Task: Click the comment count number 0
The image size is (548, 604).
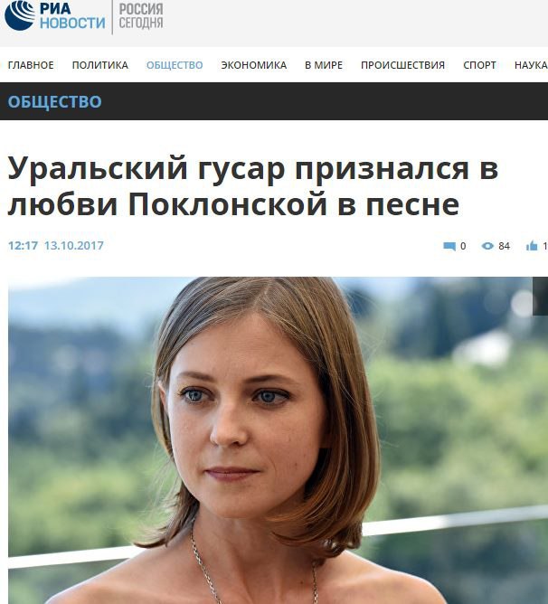Action: point(463,246)
